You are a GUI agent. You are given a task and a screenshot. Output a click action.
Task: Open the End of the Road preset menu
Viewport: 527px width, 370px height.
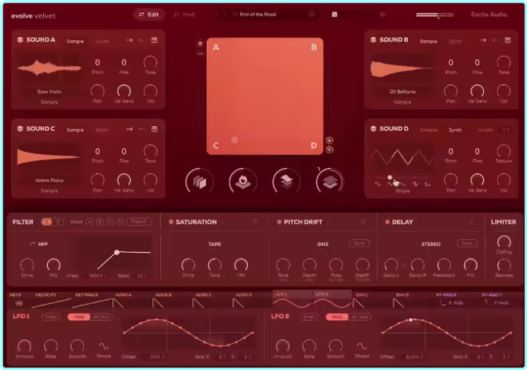coord(258,15)
